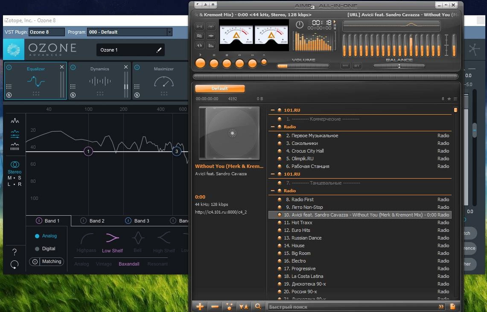Adjust the AIMP balance slider
This screenshot has height=312, width=487.
[399, 66]
